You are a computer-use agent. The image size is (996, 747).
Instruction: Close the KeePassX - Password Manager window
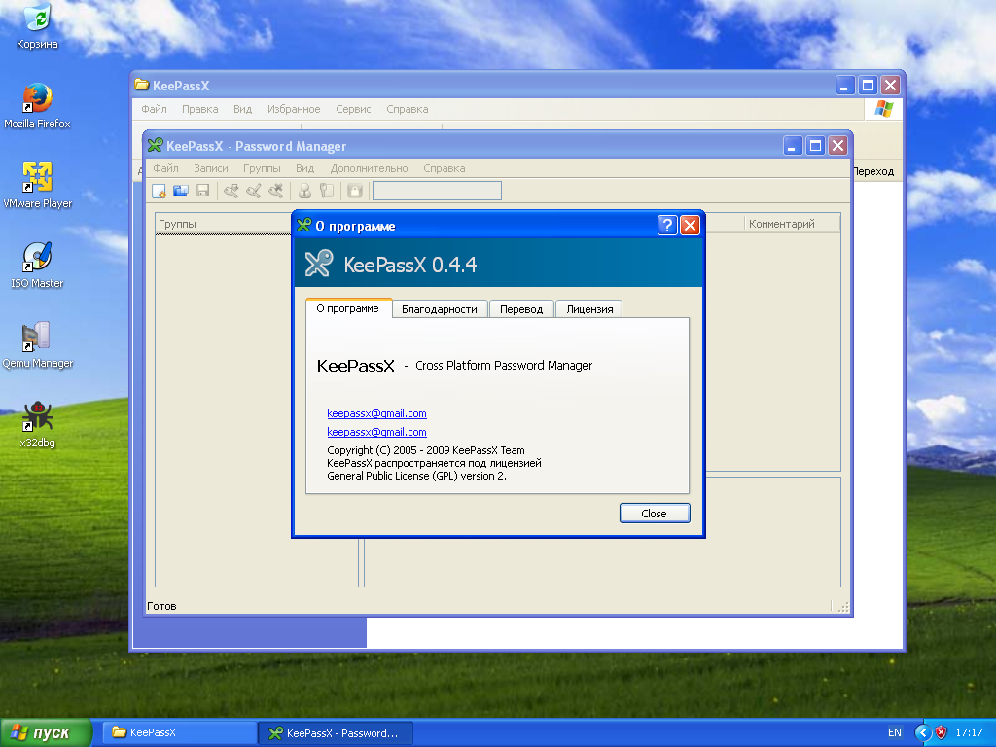tap(837, 146)
